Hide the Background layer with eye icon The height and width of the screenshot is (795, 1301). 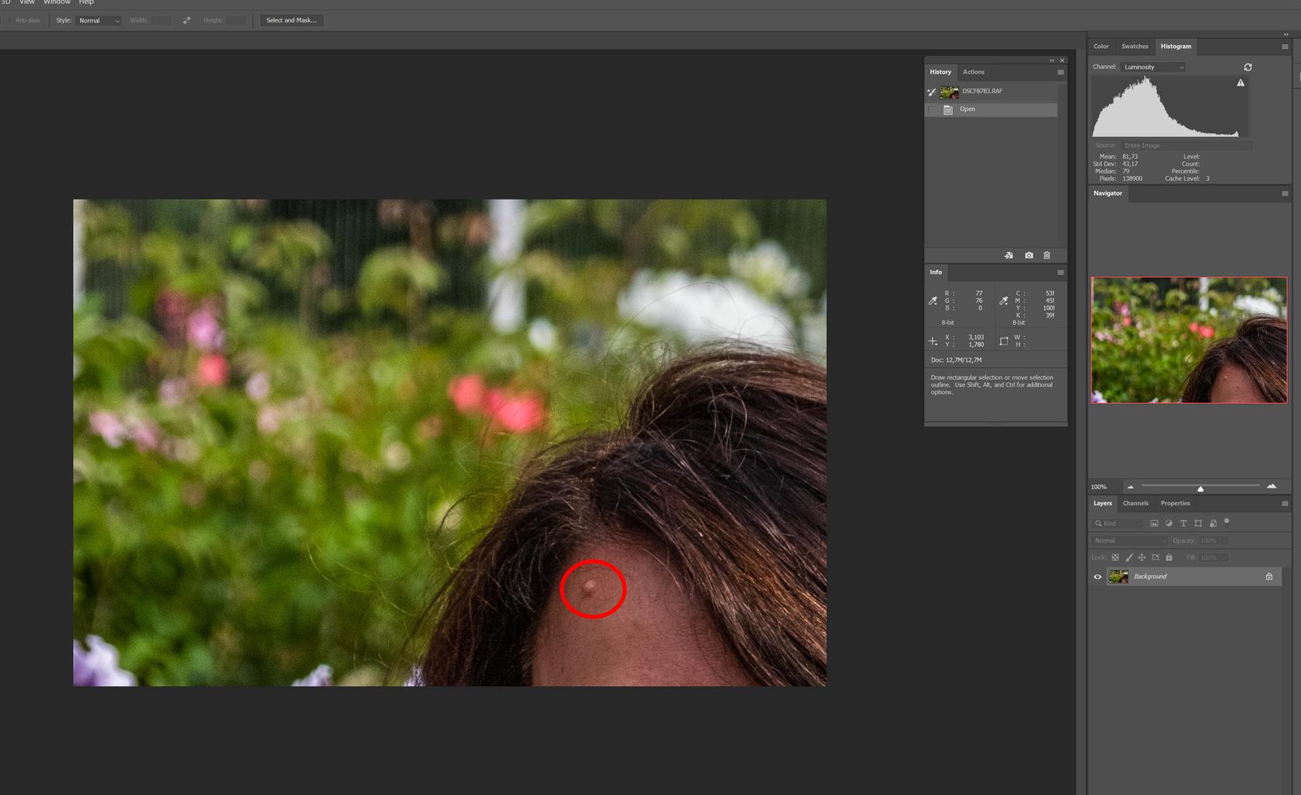coord(1097,577)
